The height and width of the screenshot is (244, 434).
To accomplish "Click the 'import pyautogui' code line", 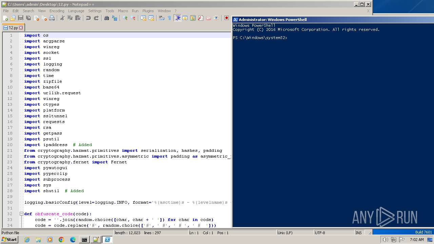I will pyautogui.click(x=46, y=168).
